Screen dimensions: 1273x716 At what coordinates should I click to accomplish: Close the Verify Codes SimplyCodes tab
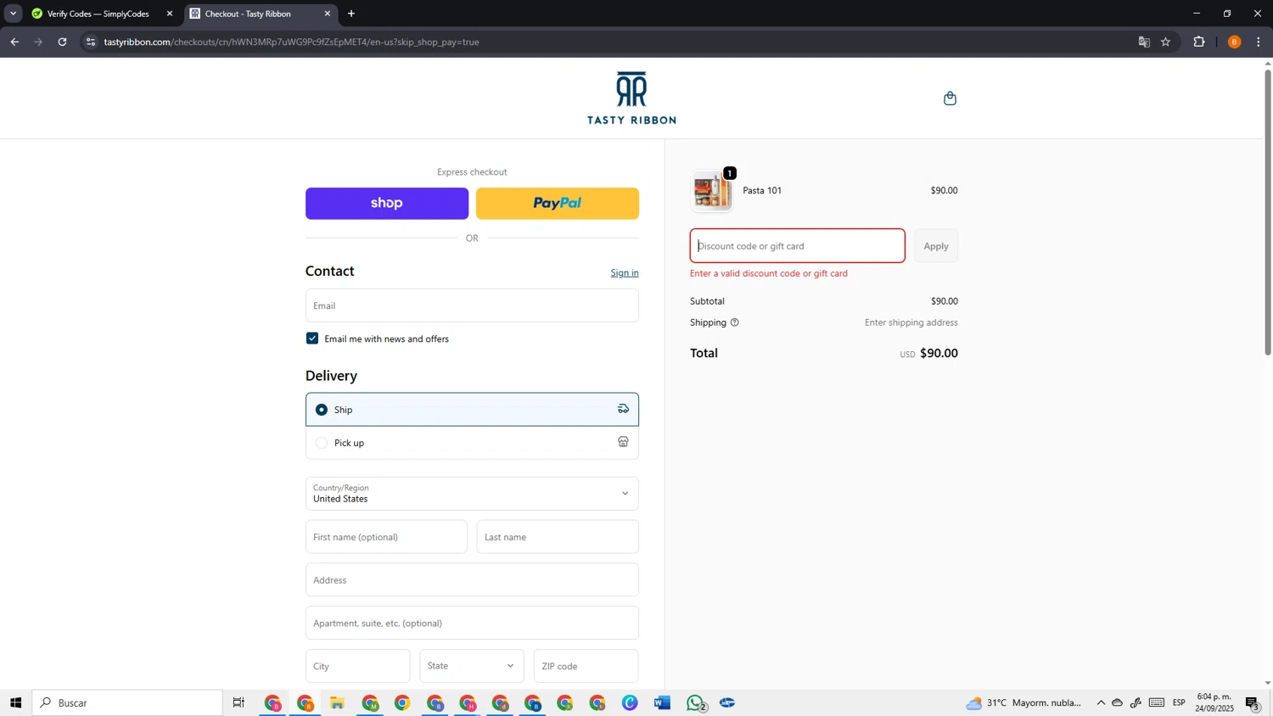[x=170, y=14]
